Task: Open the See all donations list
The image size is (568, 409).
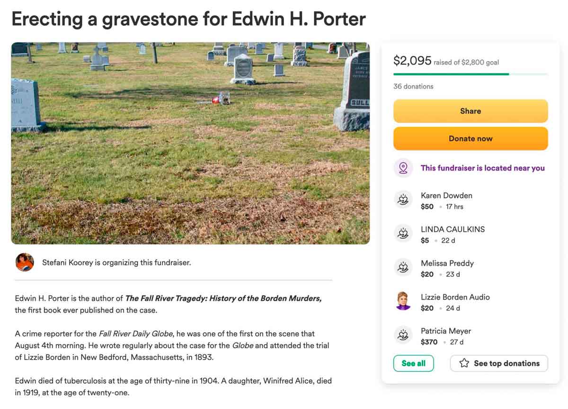Action: 413,364
